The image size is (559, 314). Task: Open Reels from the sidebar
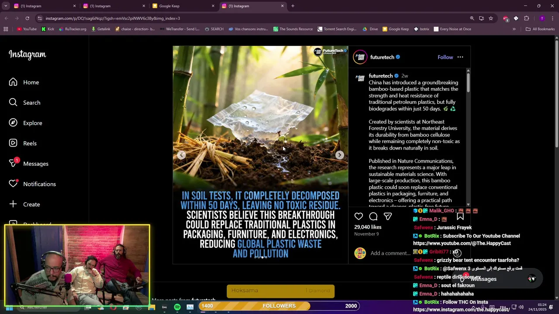[x=23, y=143]
